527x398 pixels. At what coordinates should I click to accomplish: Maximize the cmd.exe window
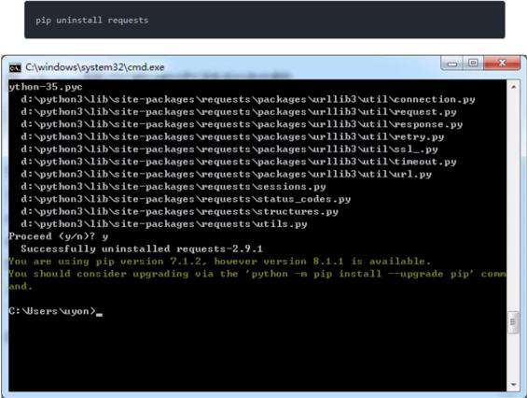pyautogui.click(x=473, y=63)
